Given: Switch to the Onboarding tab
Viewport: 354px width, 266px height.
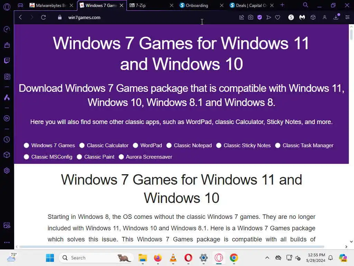Looking at the screenshot, I should coord(199,6).
